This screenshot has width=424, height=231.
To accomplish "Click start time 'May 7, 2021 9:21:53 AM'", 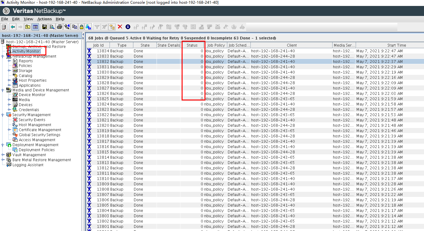I will click(x=380, y=115).
